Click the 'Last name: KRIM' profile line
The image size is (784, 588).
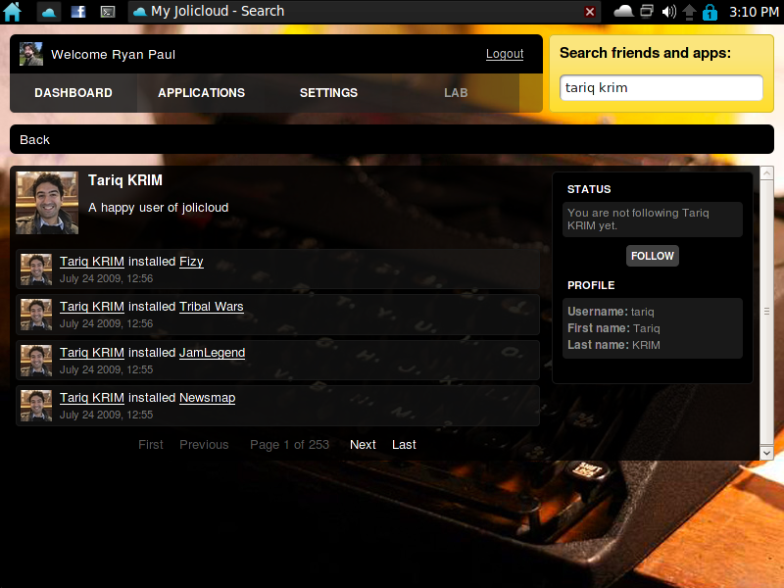point(613,345)
